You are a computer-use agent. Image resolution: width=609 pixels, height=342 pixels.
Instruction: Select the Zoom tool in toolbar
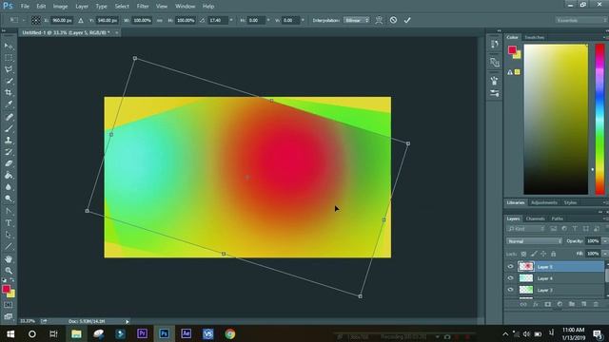pyautogui.click(x=9, y=270)
